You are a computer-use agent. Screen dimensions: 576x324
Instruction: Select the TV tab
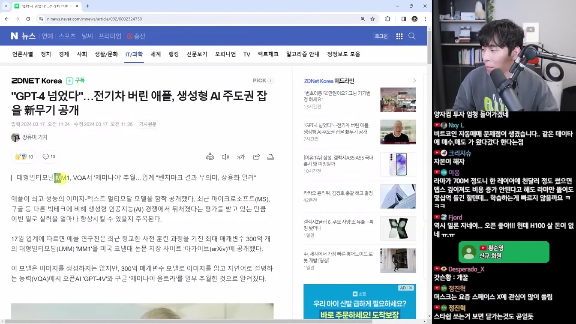click(247, 54)
